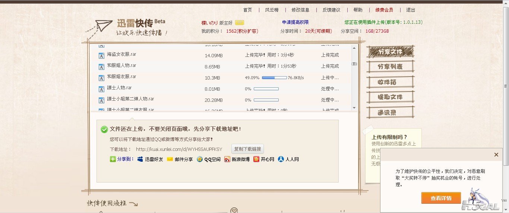This screenshot has height=213, width=509.
Task: Click 申请提高权限 link
Action: pos(295,22)
